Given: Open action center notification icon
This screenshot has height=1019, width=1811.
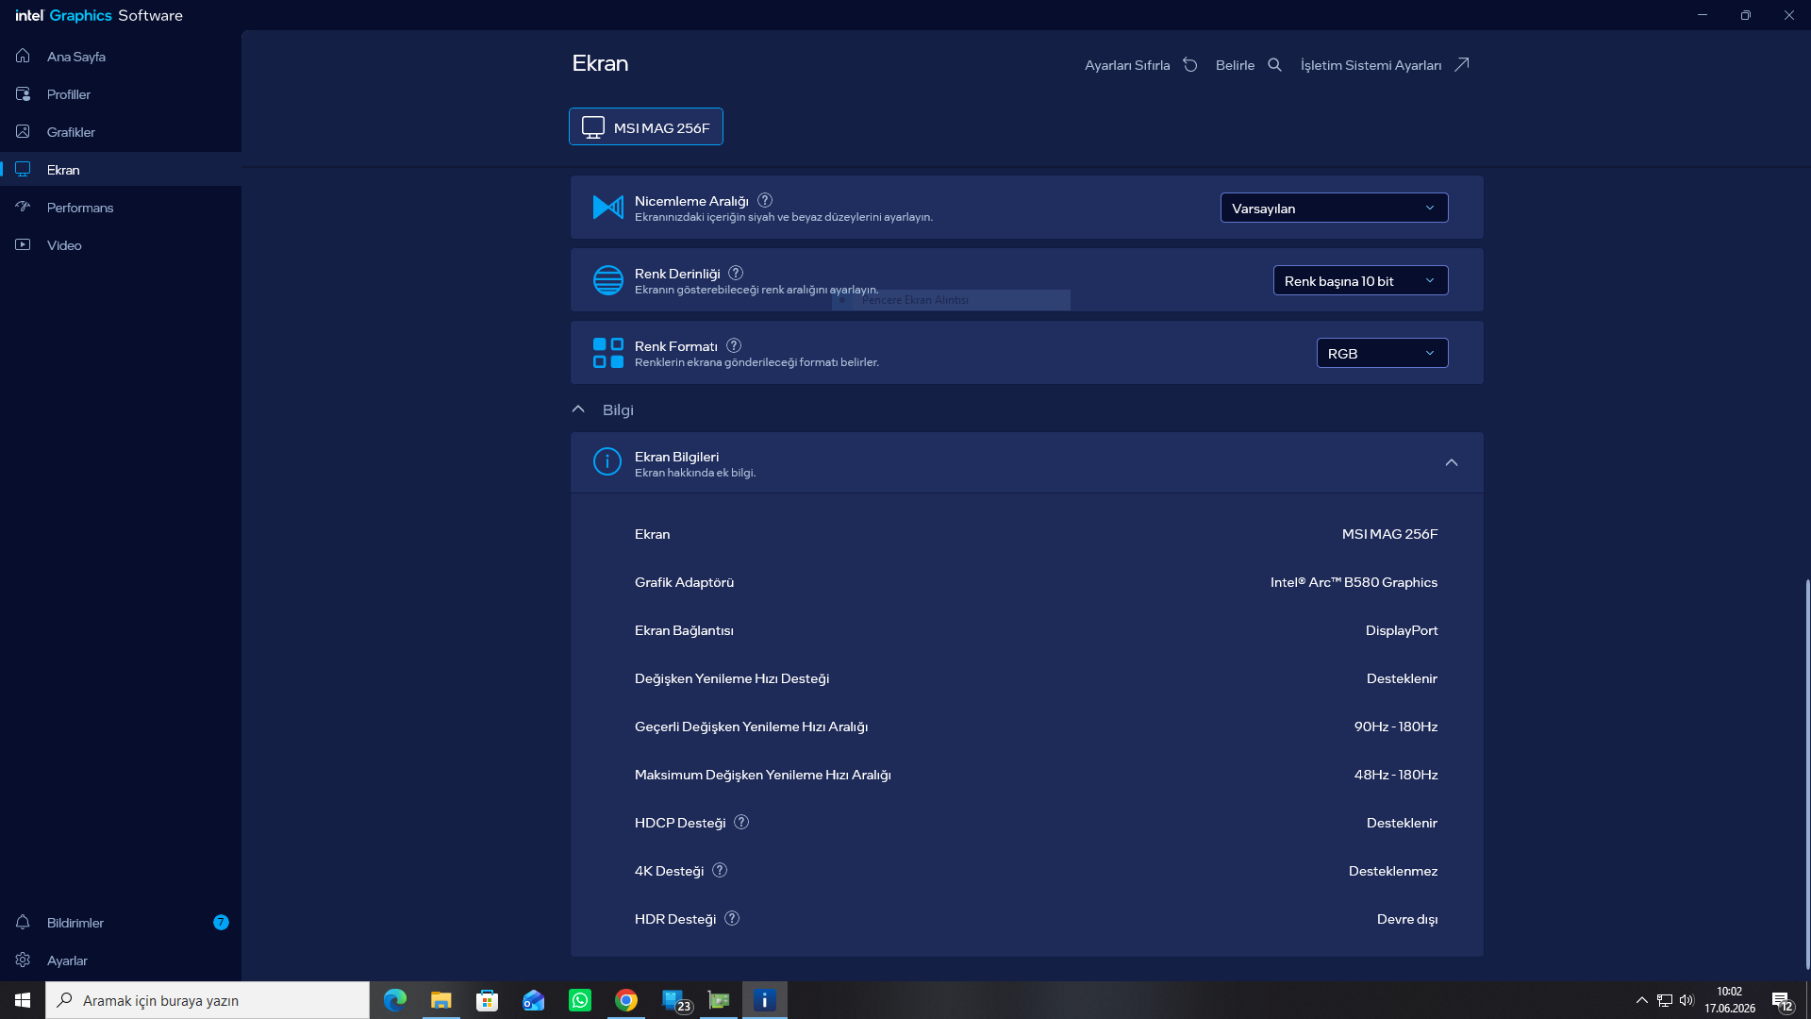Looking at the screenshot, I should (1782, 1001).
